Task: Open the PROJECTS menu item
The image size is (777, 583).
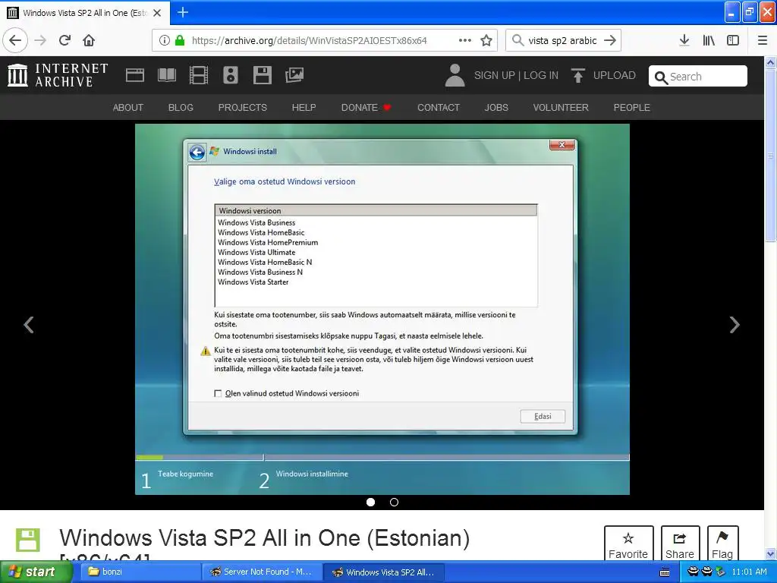Action: pyautogui.click(x=242, y=108)
